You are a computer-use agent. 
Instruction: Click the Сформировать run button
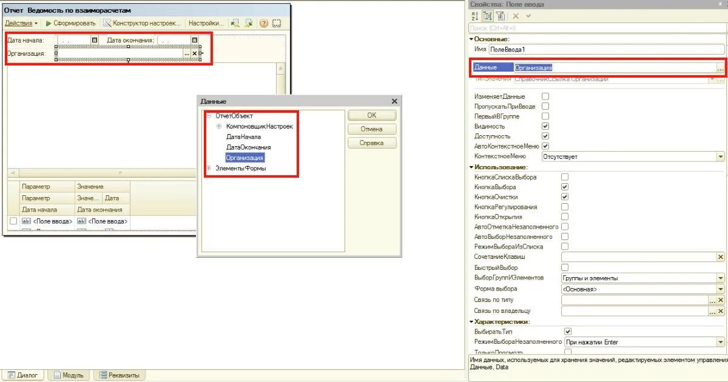click(x=70, y=23)
